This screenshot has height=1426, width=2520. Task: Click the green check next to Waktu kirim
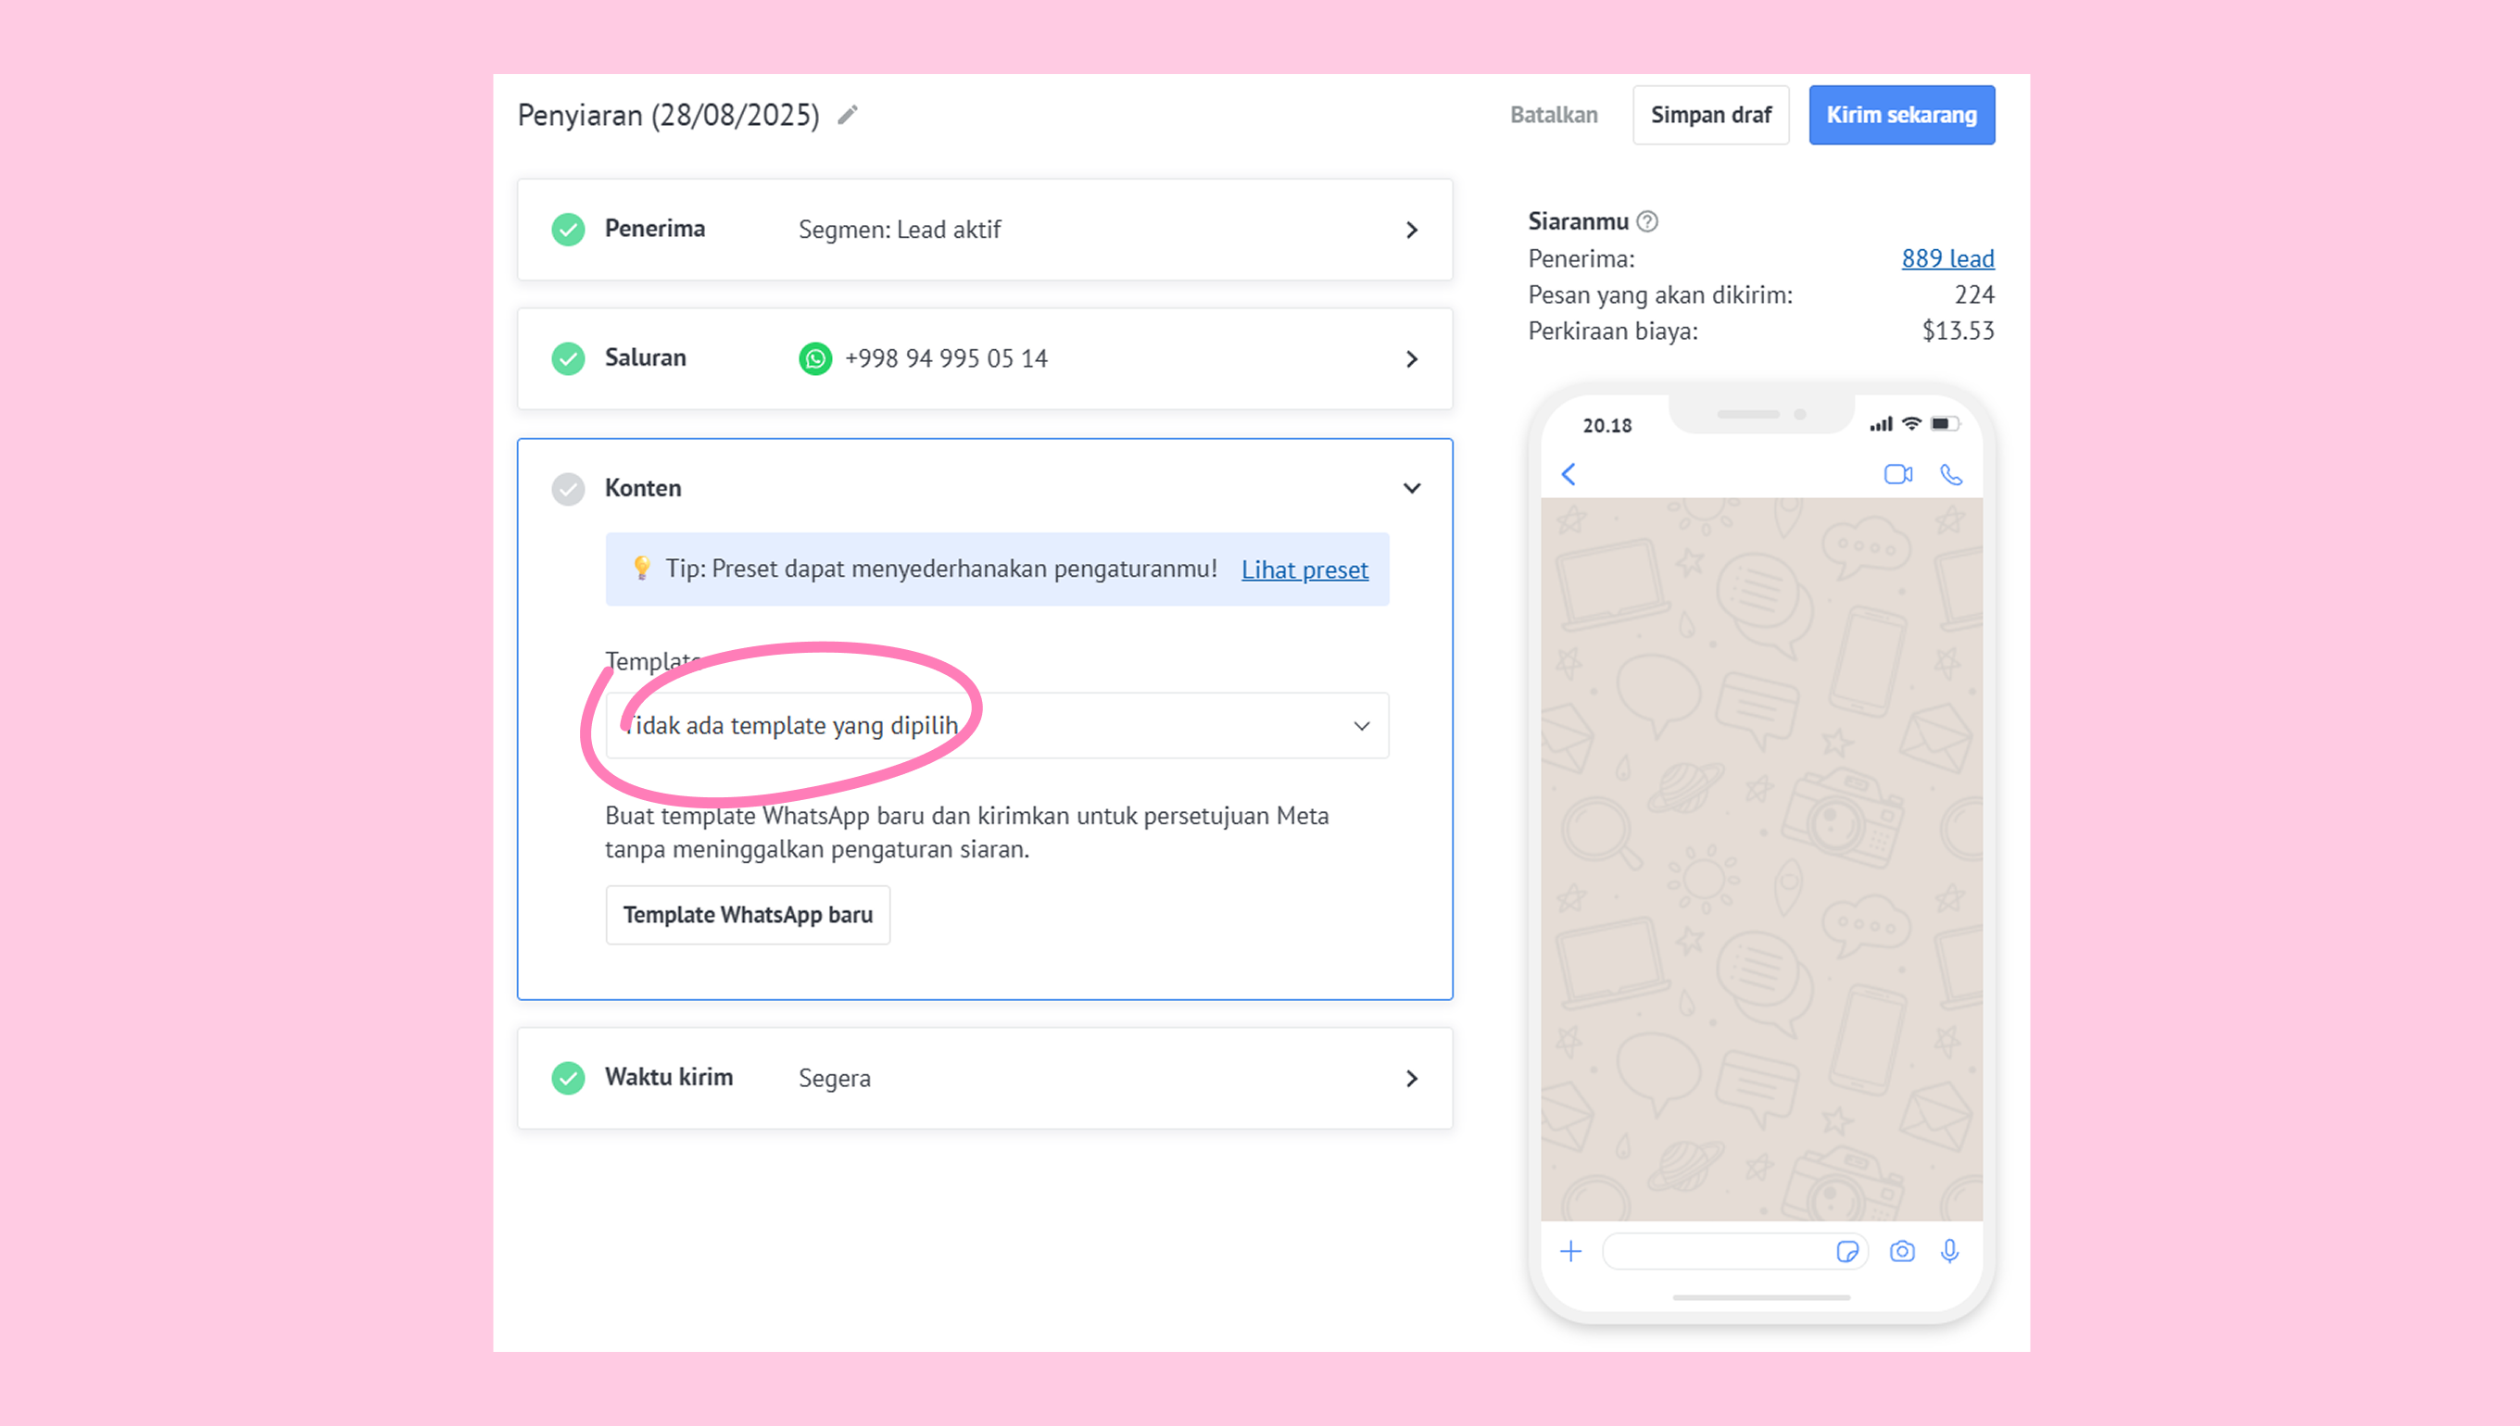pyautogui.click(x=568, y=1077)
